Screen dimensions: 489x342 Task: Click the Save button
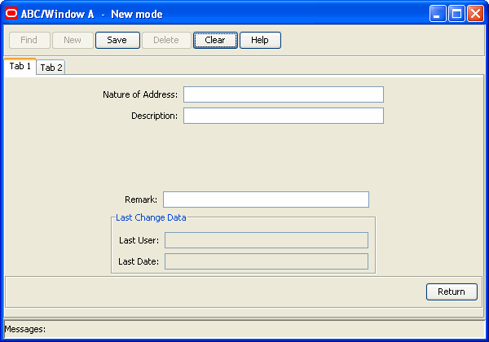[x=117, y=40]
